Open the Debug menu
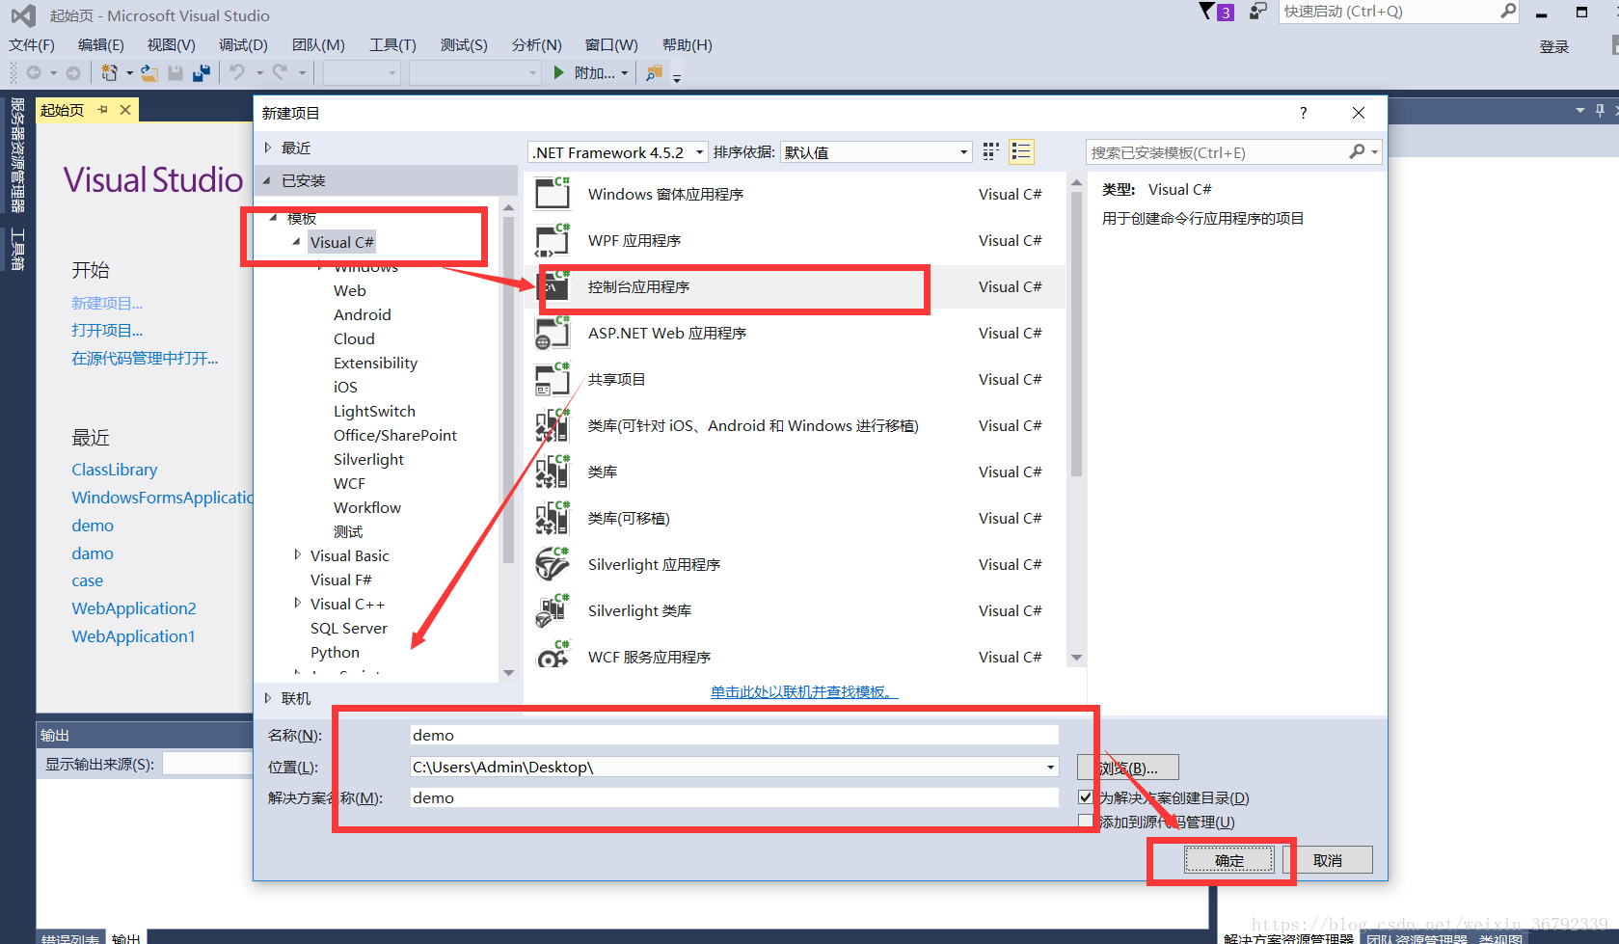The image size is (1619, 944). [x=243, y=45]
